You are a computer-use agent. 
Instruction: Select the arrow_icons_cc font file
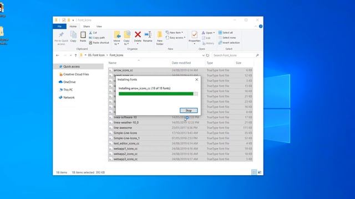tap(180, 70)
